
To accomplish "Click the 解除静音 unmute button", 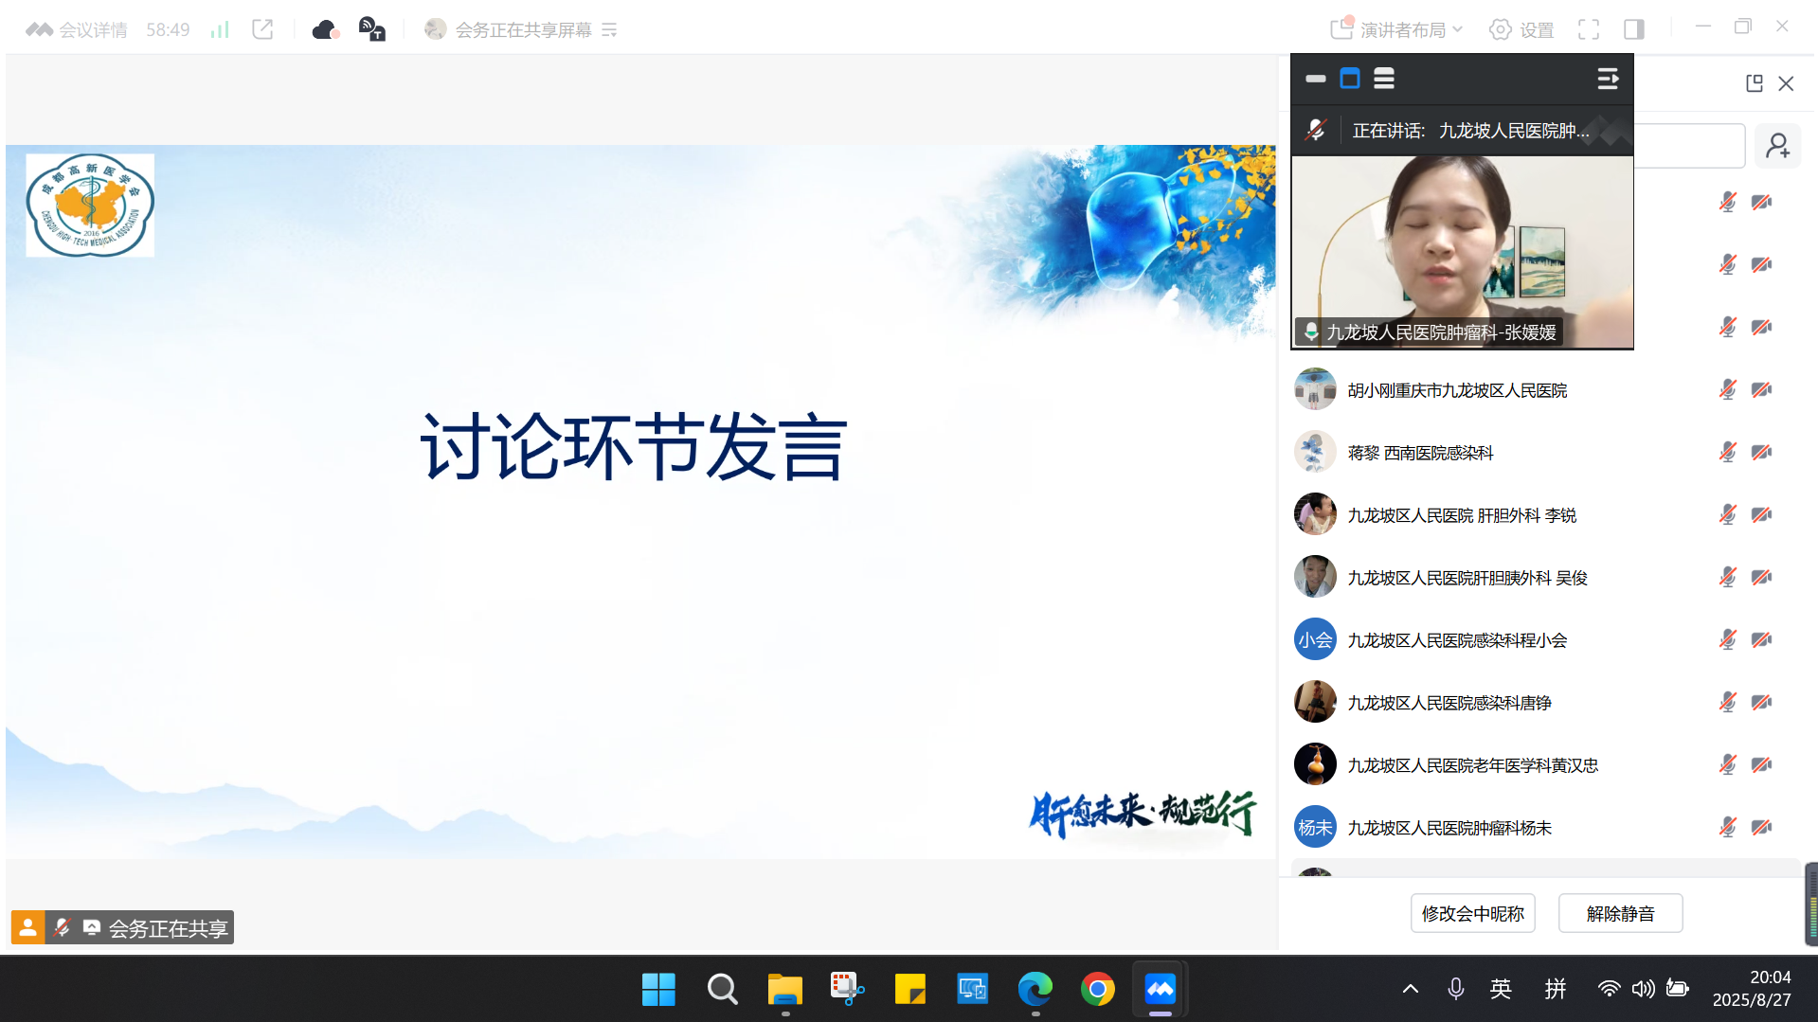I will point(1619,913).
